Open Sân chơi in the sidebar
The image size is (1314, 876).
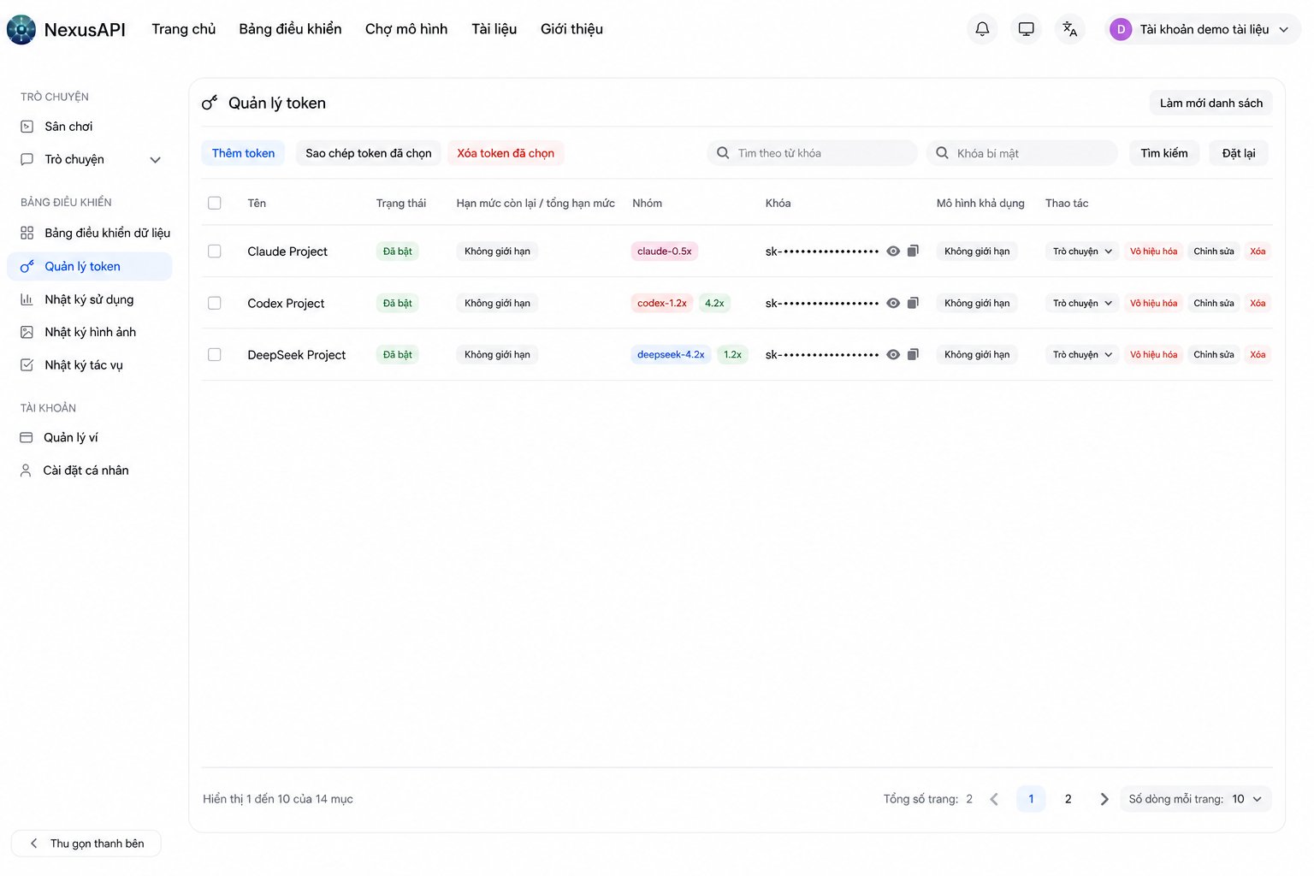point(90,127)
